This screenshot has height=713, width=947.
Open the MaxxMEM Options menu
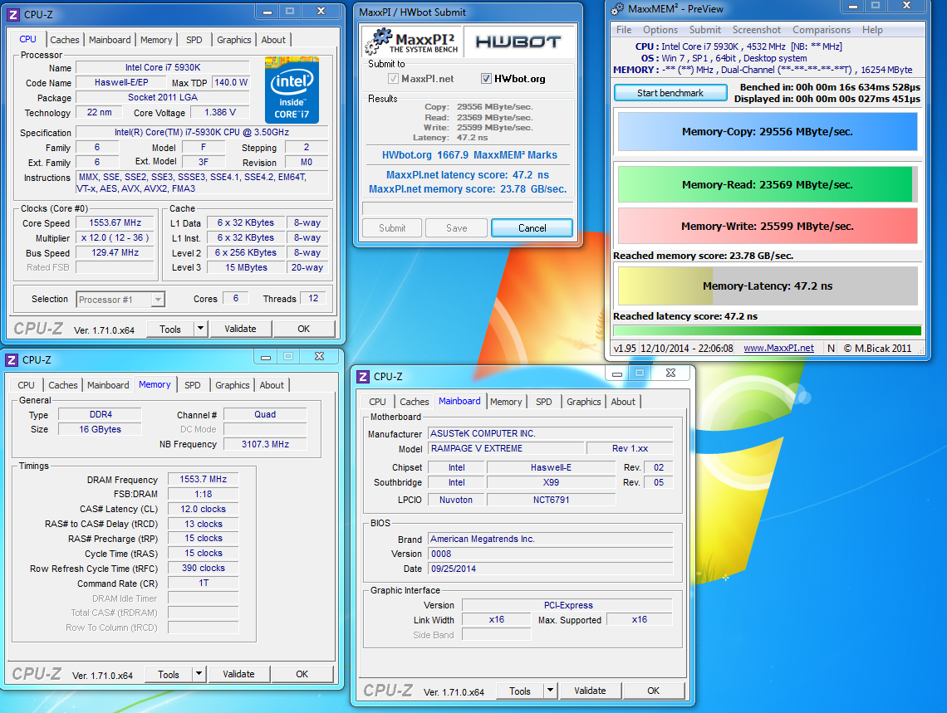[660, 30]
